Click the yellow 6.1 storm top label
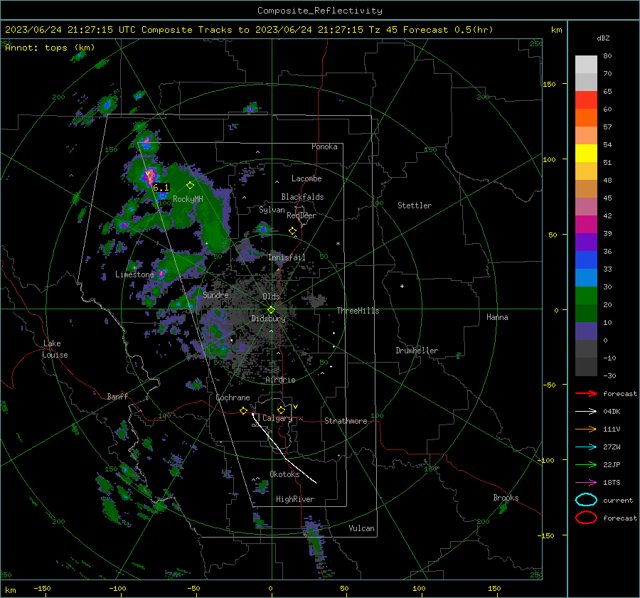 (161, 188)
